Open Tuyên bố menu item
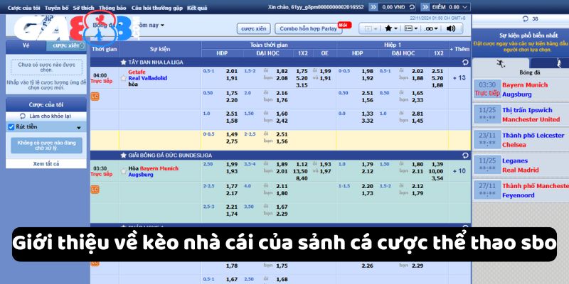The height and width of the screenshot is (284, 569). tap(57, 8)
